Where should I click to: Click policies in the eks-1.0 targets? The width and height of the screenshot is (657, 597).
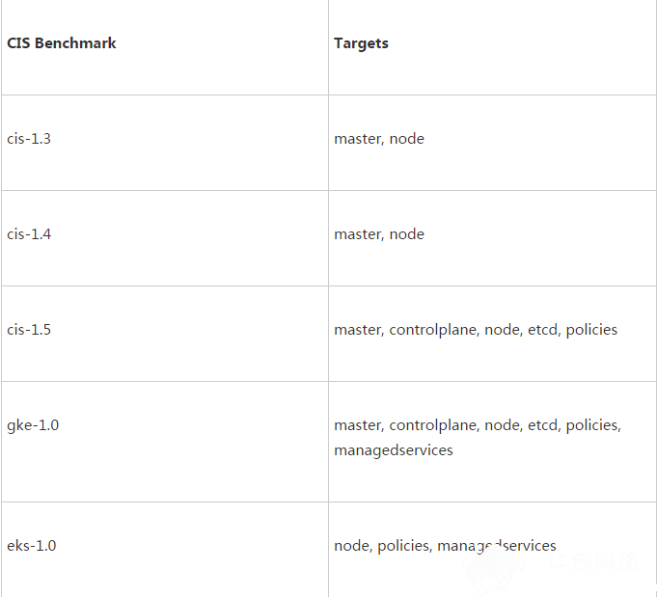click(404, 546)
